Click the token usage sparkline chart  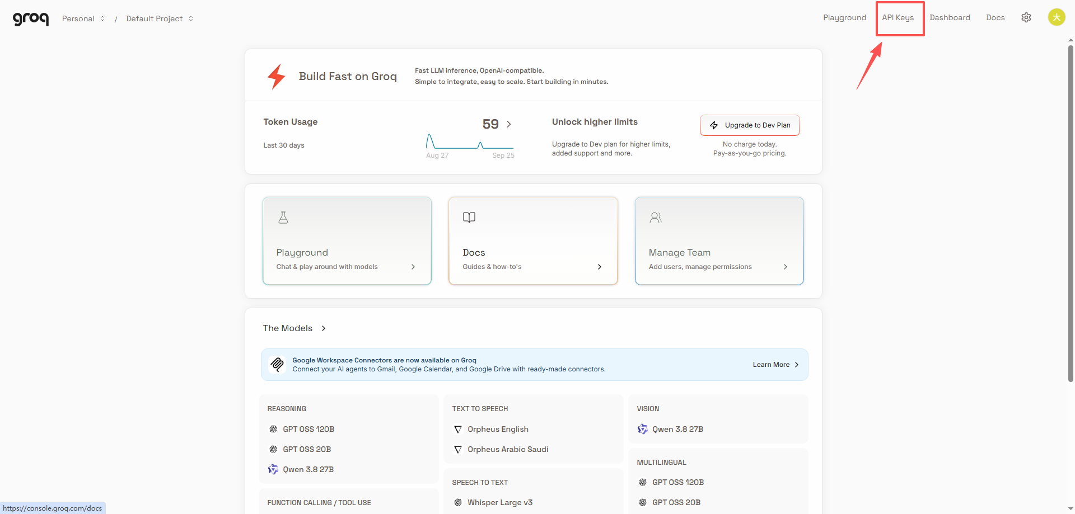[469, 141]
